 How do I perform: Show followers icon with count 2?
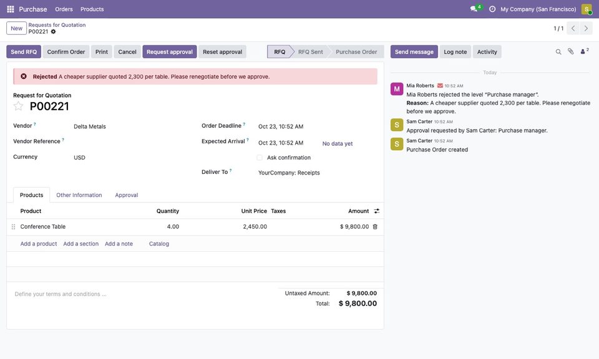click(585, 51)
